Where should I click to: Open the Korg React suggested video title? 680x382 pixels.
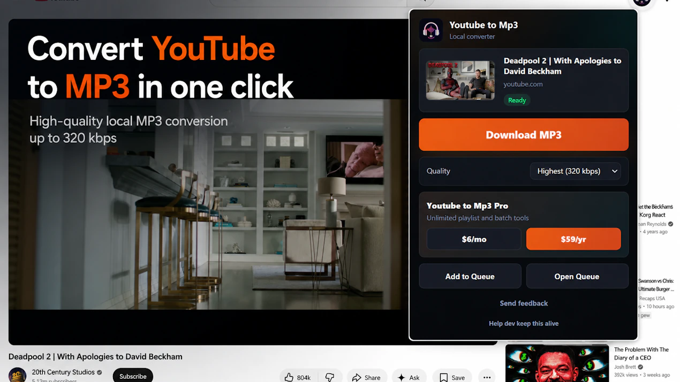(655, 211)
